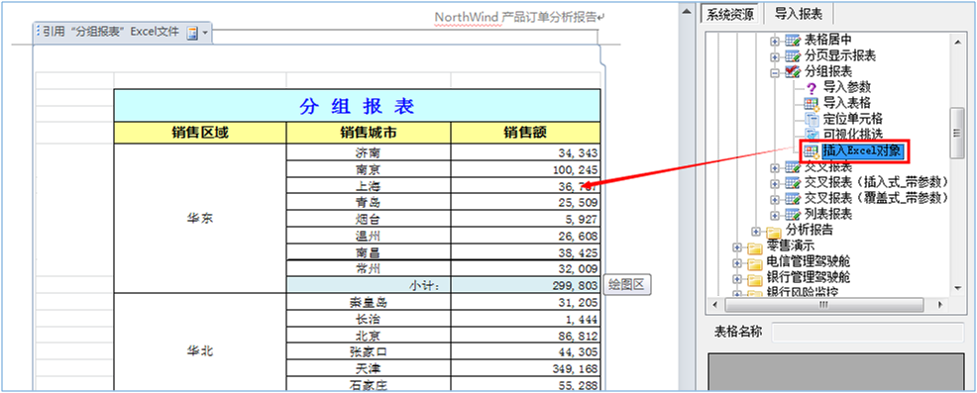Click the 小计: subtotal label cell
Image resolution: width=977 pixels, height=393 pixels.
coord(369,285)
